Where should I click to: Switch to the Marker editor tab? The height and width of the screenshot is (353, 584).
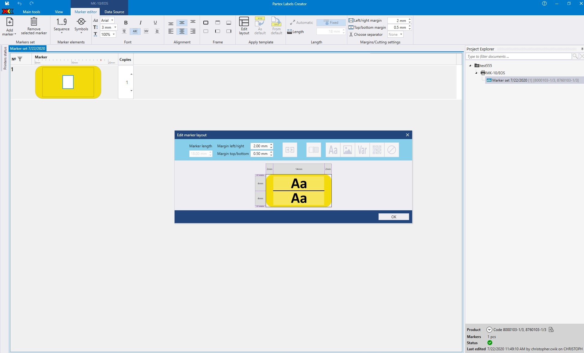(x=86, y=12)
